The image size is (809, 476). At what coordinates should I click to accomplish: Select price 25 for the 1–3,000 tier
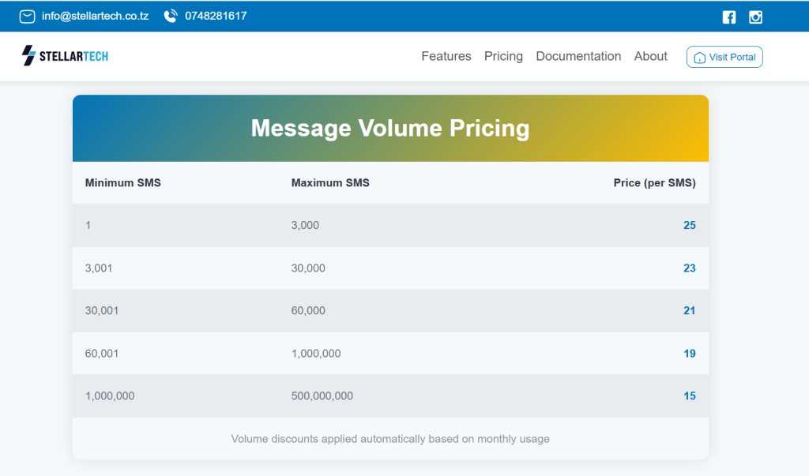tap(689, 225)
